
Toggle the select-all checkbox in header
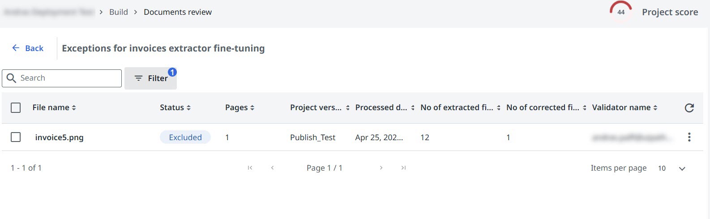click(16, 107)
